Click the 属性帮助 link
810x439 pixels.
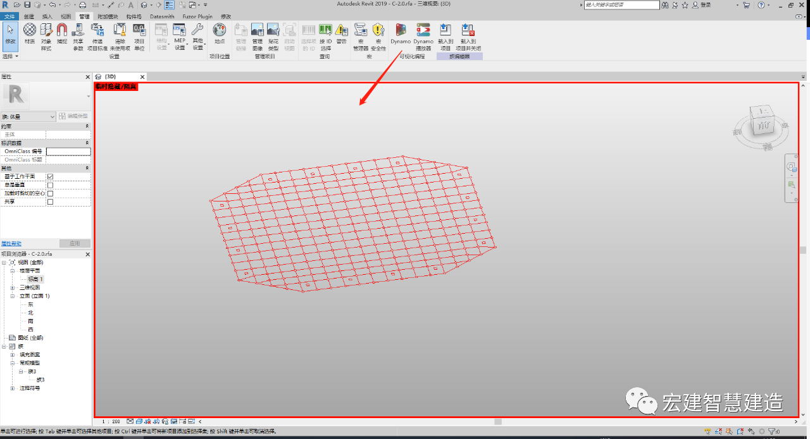pyautogui.click(x=11, y=243)
